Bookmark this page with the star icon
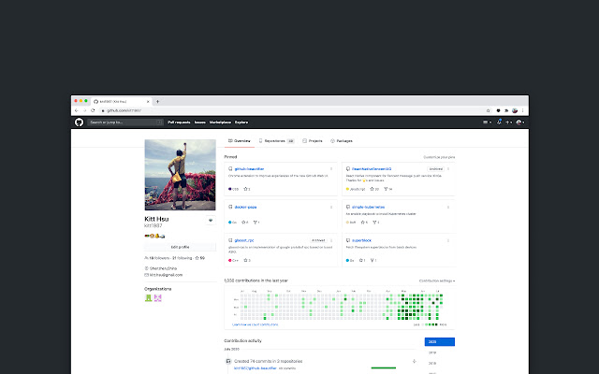This screenshot has height=374, width=599. pos(489,110)
